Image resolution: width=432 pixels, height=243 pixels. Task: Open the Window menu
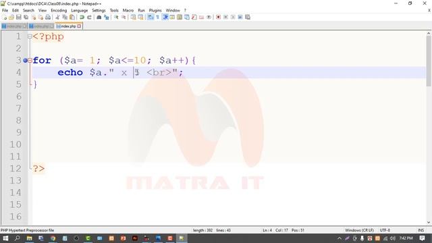coord(173,10)
